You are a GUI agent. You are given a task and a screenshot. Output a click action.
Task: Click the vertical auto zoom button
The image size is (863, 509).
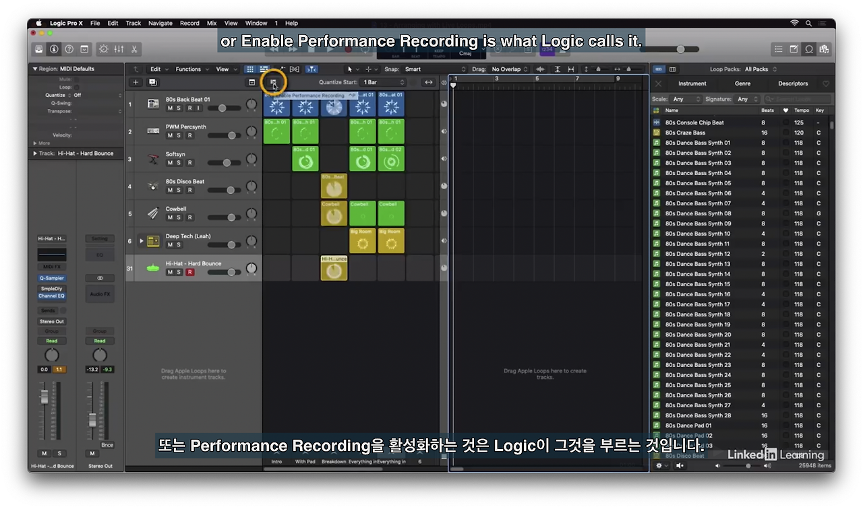pyautogui.click(x=558, y=69)
